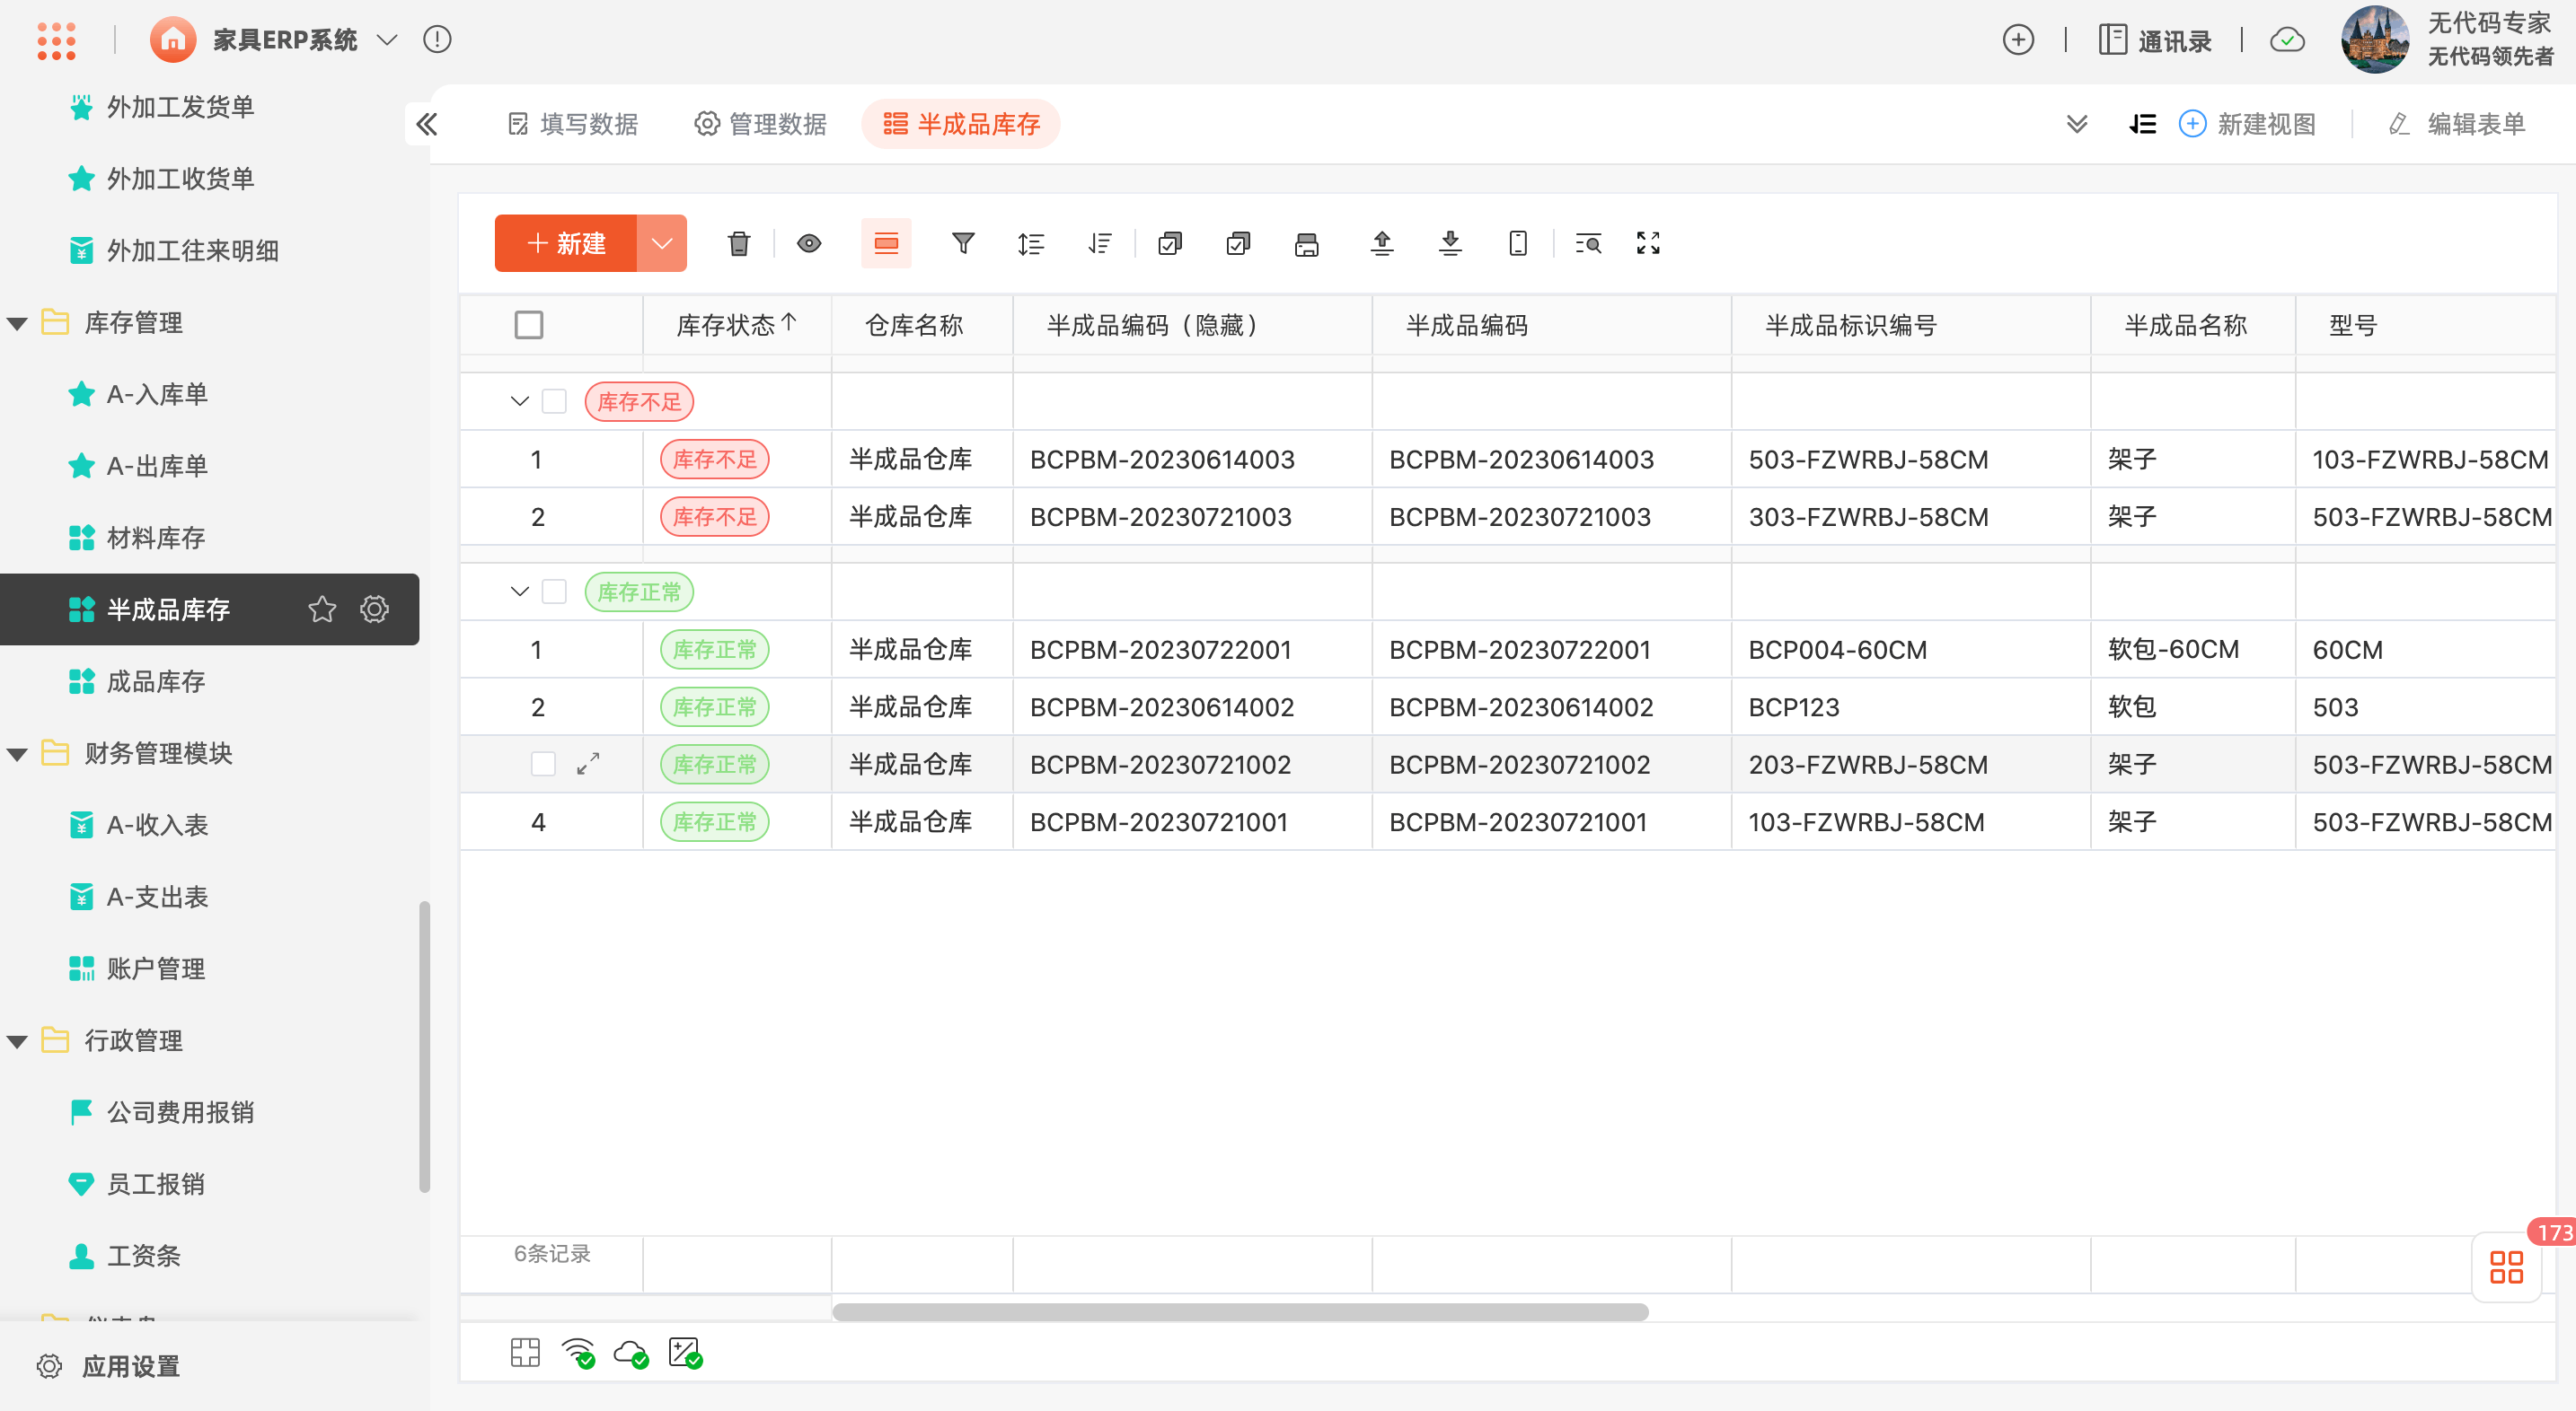Collapse the 库存管理 folder
This screenshot has width=2576, height=1411.
pos(17,323)
